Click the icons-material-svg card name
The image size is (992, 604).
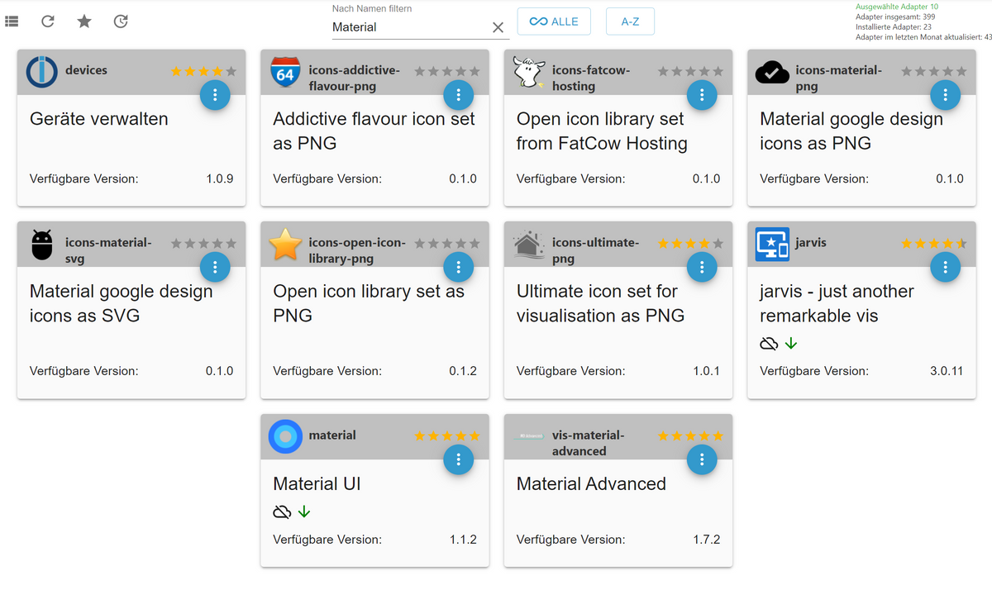click(x=108, y=250)
